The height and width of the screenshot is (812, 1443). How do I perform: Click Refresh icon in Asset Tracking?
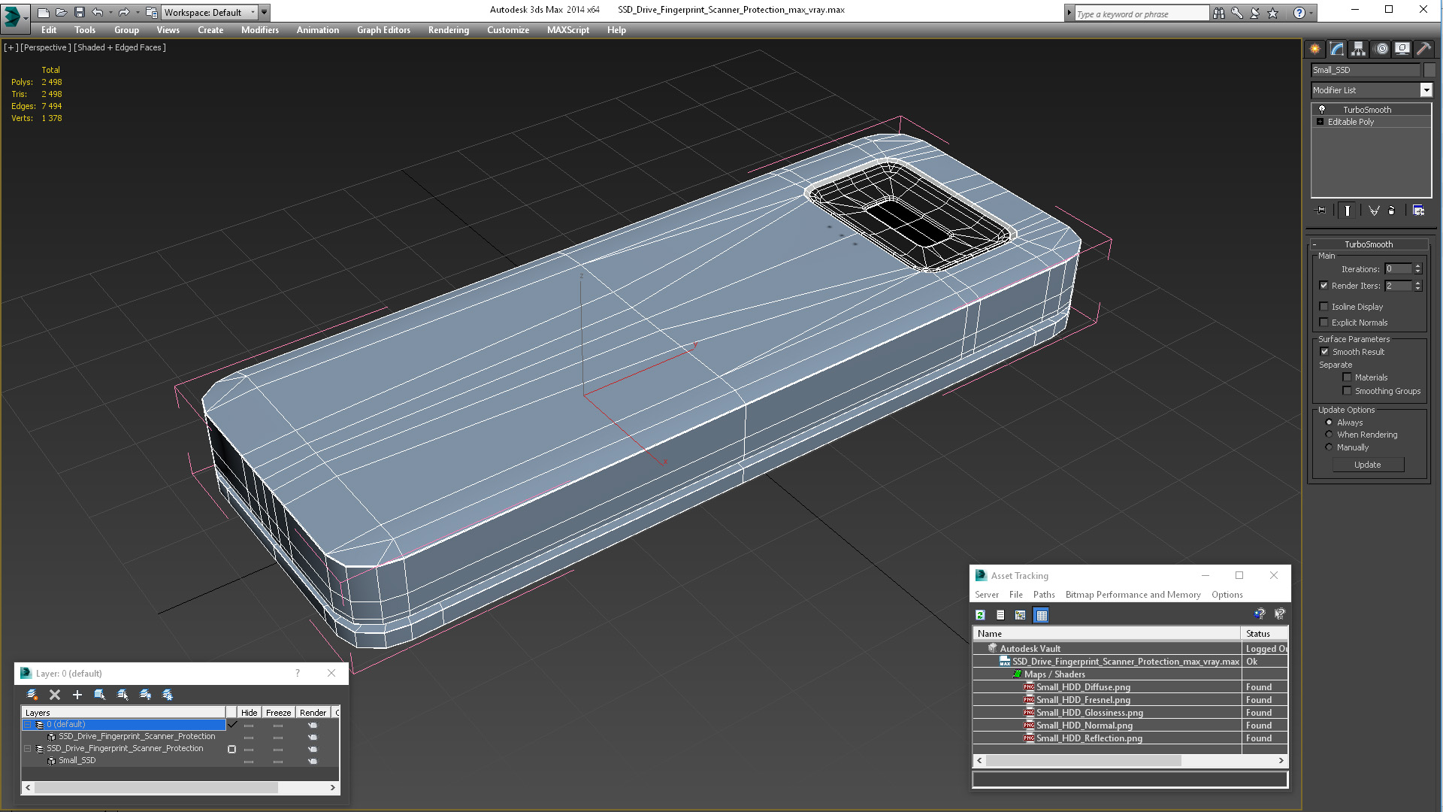980,615
